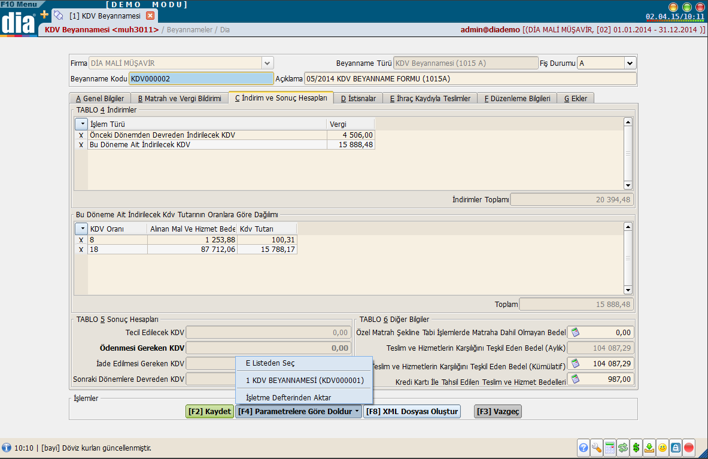
Task: Click the blue info icon beside status message
Action: [x=7, y=448]
